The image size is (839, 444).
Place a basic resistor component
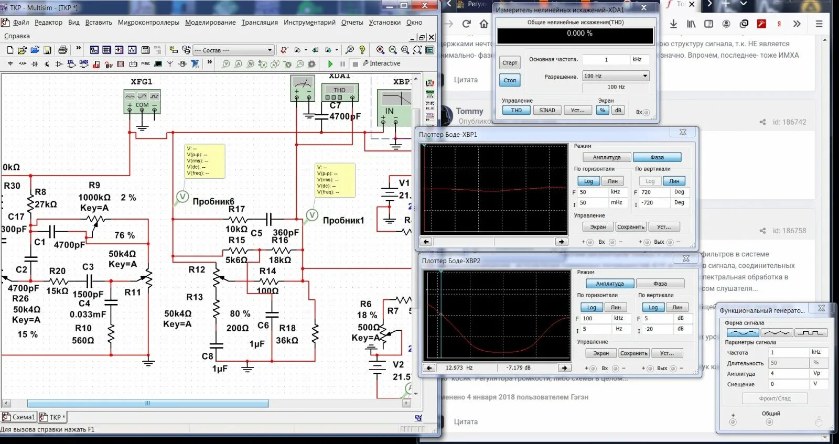pyautogui.click(x=22, y=63)
